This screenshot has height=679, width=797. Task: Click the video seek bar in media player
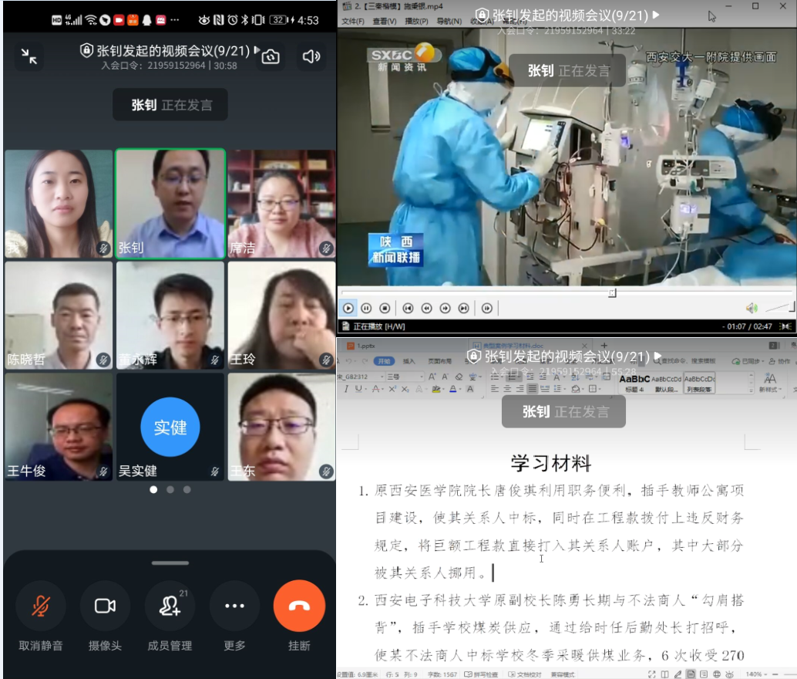(540, 293)
